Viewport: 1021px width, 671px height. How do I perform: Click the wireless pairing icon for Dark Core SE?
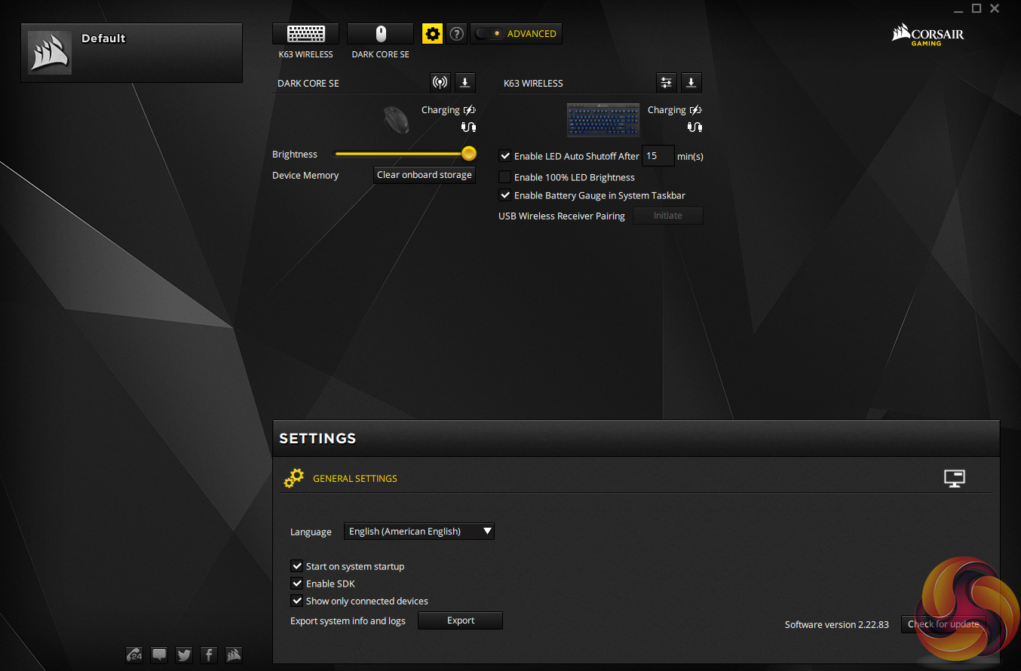click(x=440, y=82)
